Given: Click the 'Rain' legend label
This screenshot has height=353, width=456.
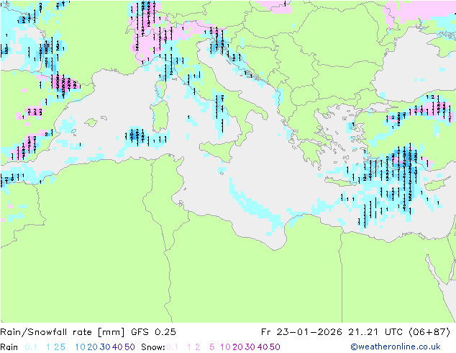Looking at the screenshot, I should click(9, 347).
